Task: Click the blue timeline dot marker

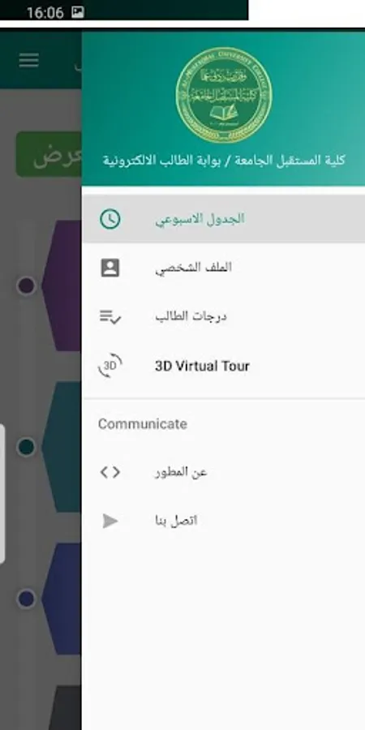Action: (x=26, y=599)
